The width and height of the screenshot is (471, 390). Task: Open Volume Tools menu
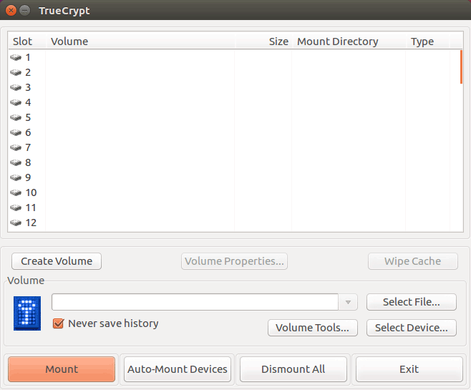(x=313, y=328)
